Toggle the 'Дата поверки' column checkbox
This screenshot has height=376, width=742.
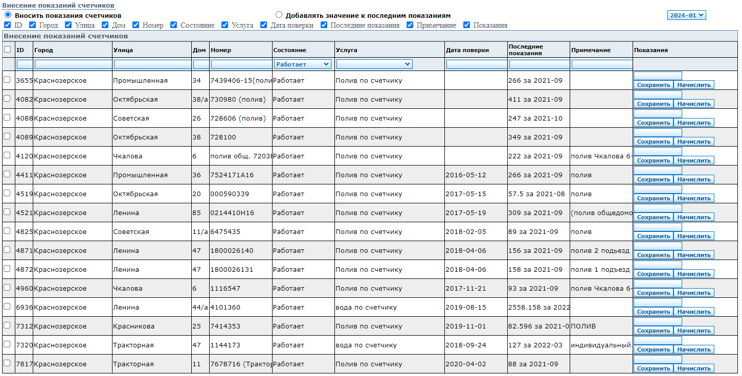tap(263, 25)
